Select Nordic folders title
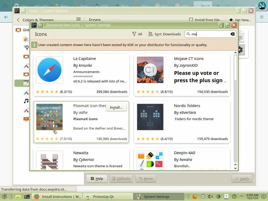This screenshot has width=268, height=201. coord(187,106)
